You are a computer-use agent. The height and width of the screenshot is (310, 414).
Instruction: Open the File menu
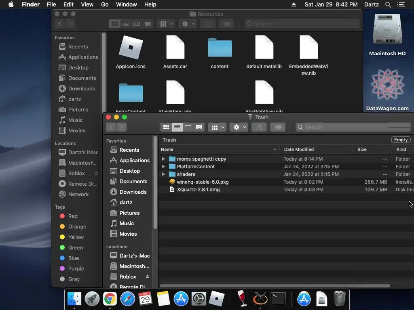(x=51, y=4)
